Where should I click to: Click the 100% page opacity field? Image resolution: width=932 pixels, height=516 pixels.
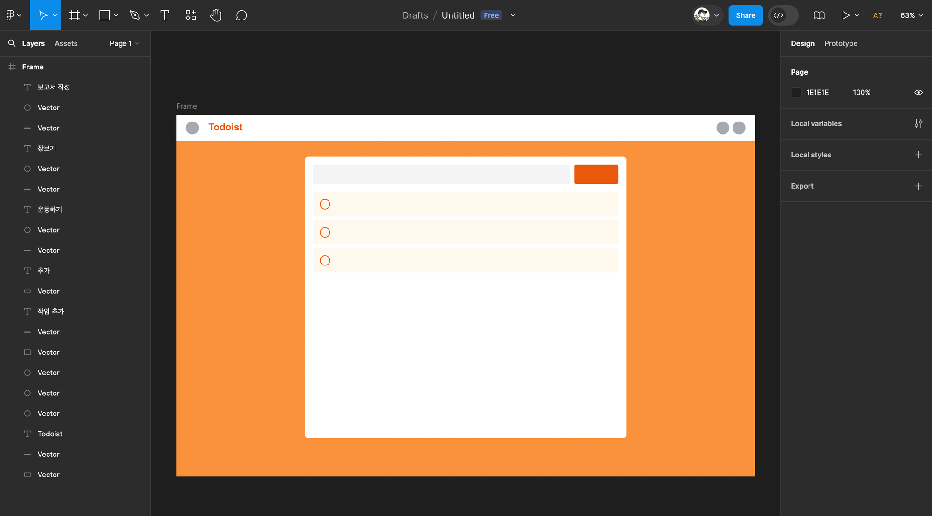coord(862,92)
